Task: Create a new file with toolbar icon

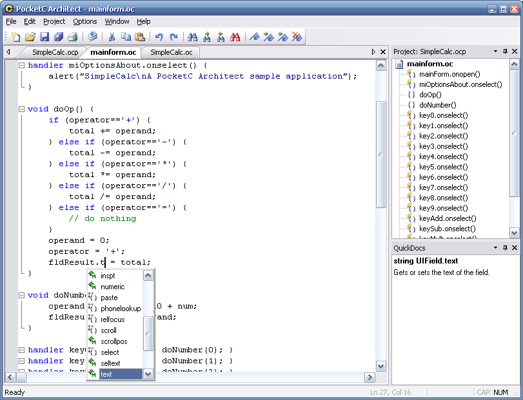Action: click(x=14, y=37)
